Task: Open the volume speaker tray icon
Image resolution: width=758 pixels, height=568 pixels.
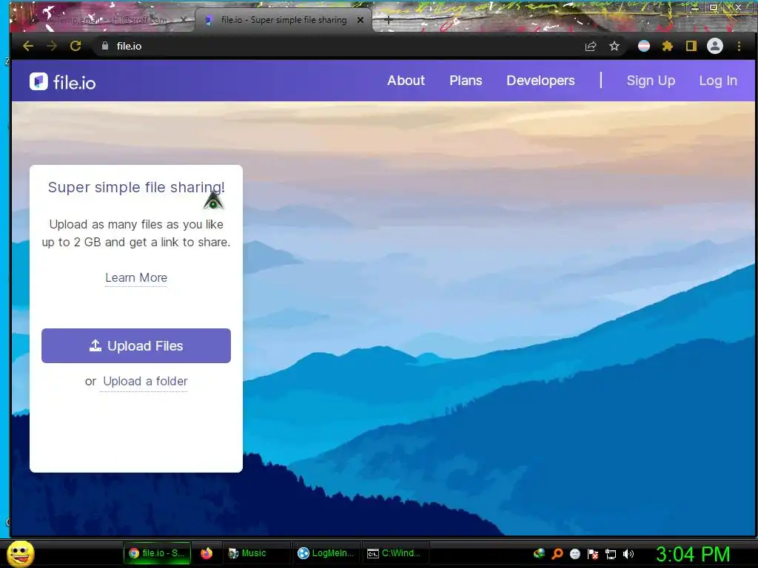Action: coord(628,554)
